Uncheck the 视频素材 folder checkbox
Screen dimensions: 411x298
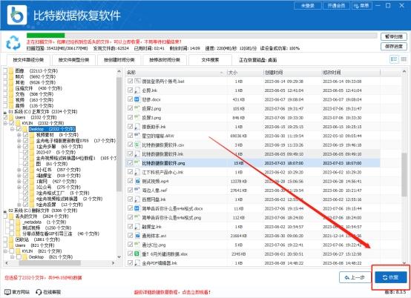(x=25, y=135)
